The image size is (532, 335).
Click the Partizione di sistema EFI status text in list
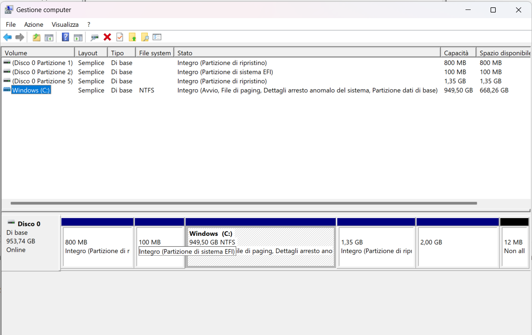[225, 72]
